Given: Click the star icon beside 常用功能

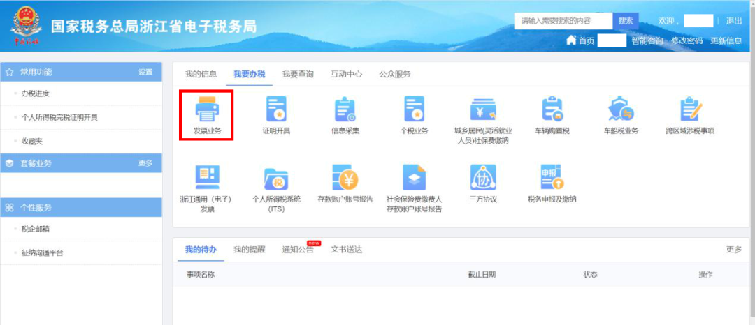Looking at the screenshot, I should point(9,72).
